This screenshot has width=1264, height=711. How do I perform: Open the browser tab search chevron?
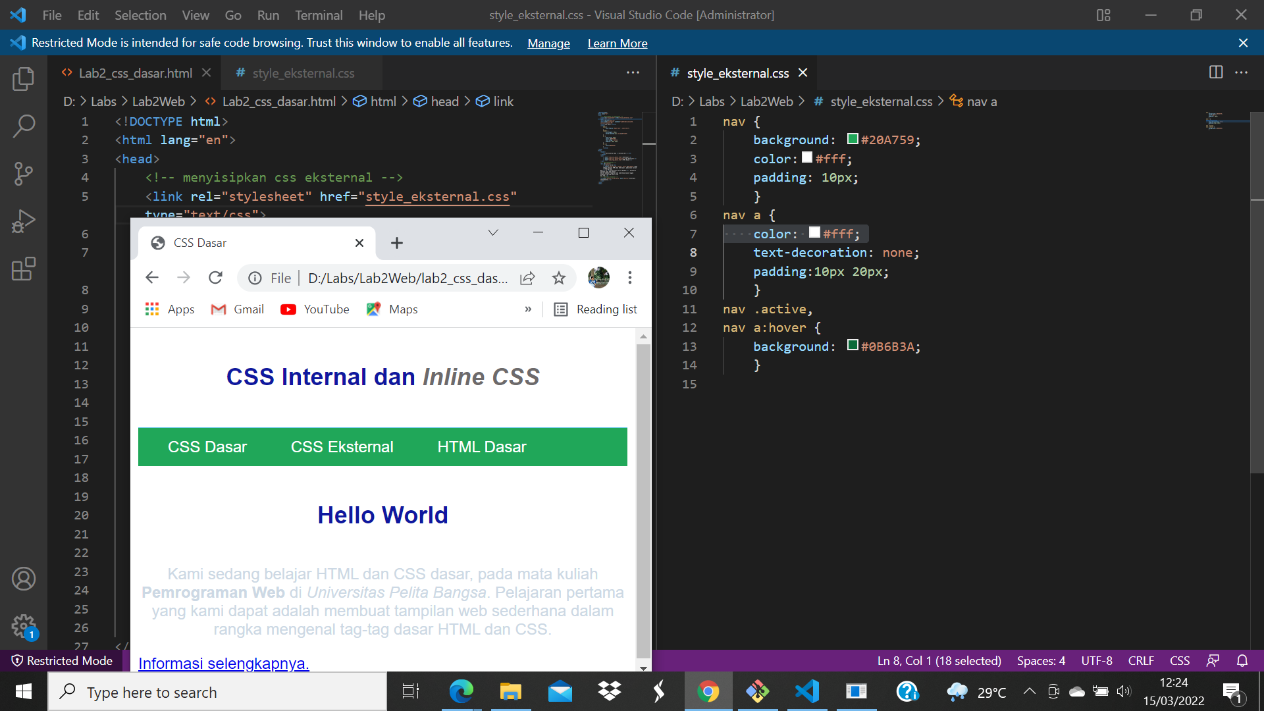tap(493, 232)
